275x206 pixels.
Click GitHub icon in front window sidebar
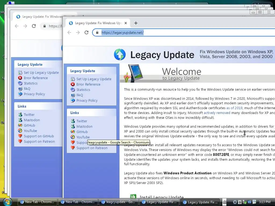click(73, 132)
